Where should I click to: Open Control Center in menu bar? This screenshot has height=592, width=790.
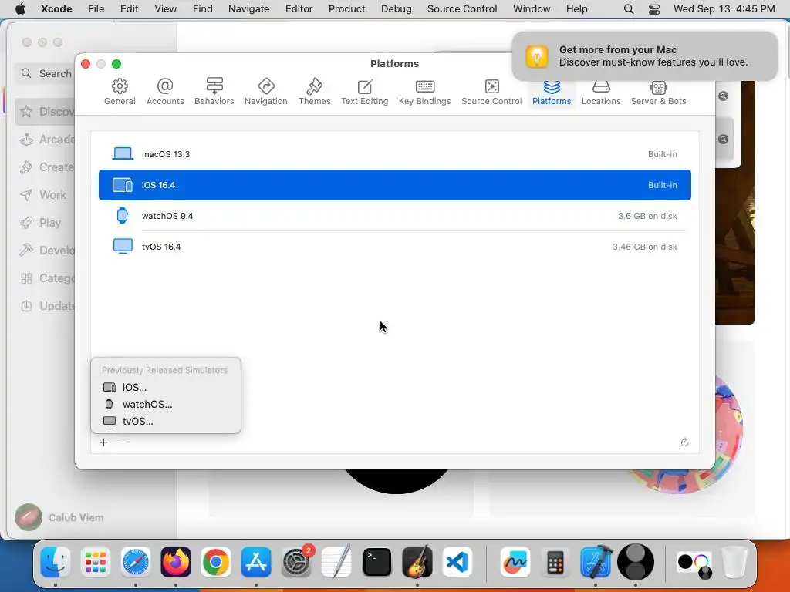coord(654,8)
